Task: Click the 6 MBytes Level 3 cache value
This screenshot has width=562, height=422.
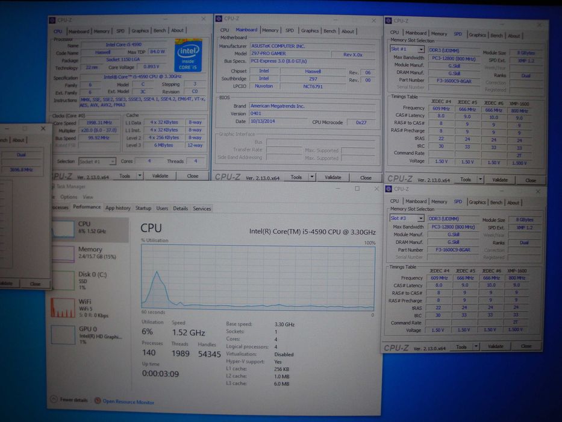Action: [164, 145]
